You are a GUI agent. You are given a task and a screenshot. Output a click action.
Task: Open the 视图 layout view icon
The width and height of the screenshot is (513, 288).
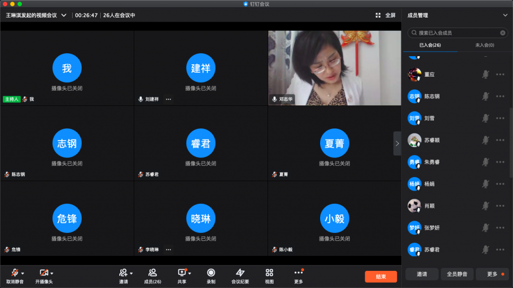[x=269, y=273]
